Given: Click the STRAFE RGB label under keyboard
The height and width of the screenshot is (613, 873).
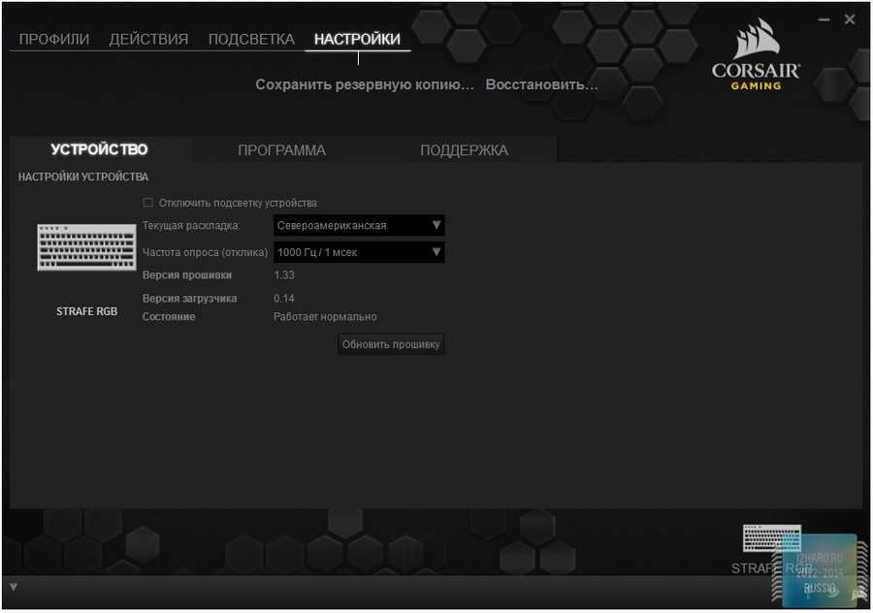Looking at the screenshot, I should click(x=86, y=311).
